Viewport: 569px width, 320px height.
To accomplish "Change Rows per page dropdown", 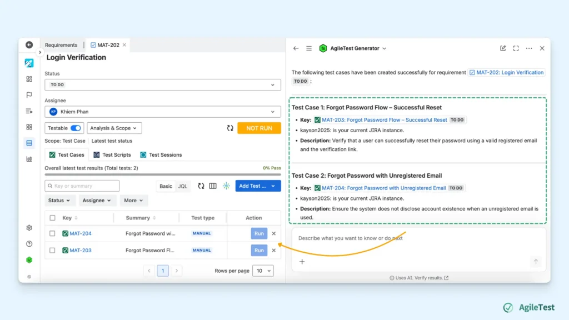I will point(263,271).
